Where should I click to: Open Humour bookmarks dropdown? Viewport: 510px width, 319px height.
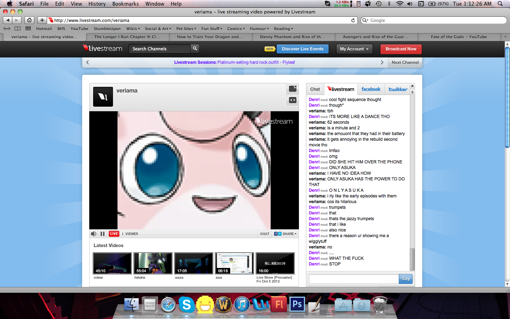tap(259, 29)
